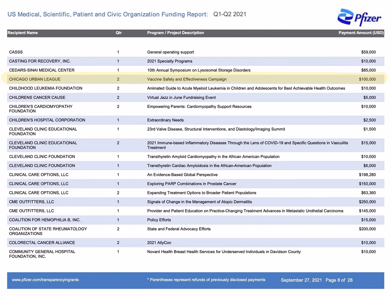This screenshot has height=296, width=391.
Task: Select the CASSS recipient entry
Action: coord(16,52)
